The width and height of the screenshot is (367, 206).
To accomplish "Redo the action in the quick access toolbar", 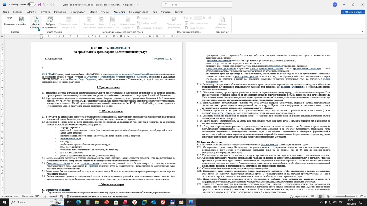I will click(x=52, y=5).
